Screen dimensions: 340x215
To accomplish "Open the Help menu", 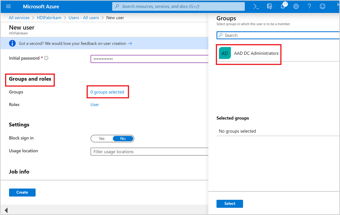I will [x=309, y=7].
